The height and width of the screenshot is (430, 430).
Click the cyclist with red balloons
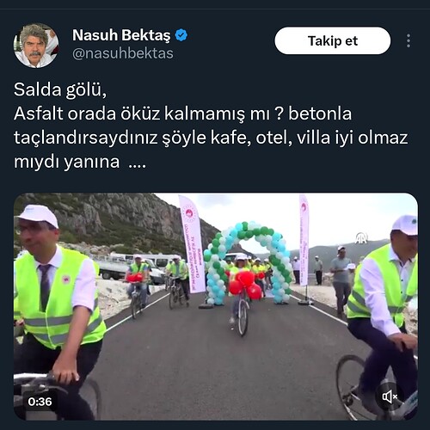coord(243,294)
